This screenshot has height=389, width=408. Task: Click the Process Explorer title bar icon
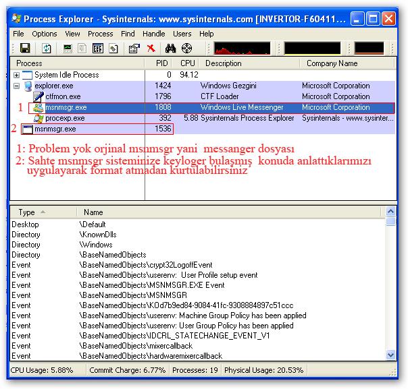pos(16,18)
